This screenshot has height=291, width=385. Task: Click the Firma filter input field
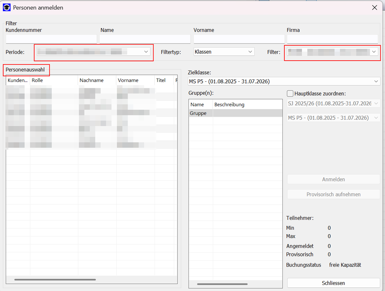(x=332, y=39)
